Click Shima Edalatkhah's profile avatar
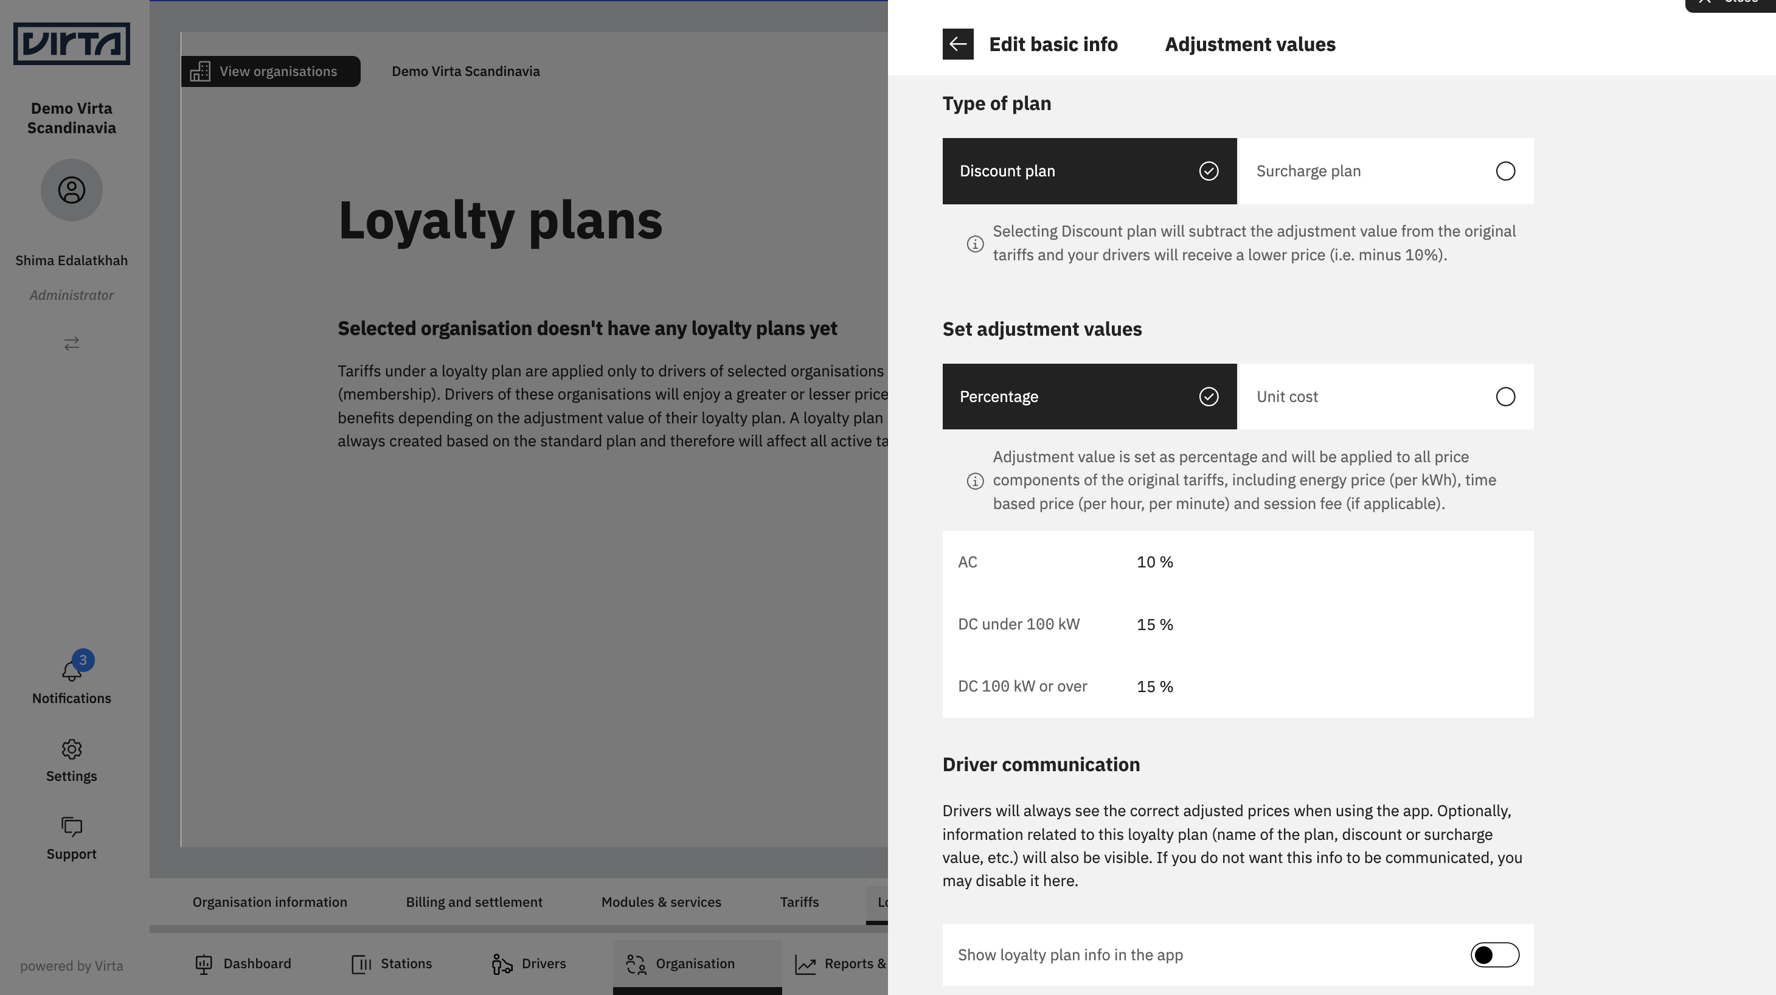 (x=71, y=190)
